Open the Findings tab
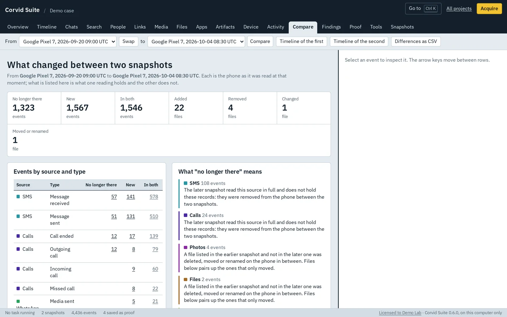Screen dimensions: 507x317 coord(331,27)
